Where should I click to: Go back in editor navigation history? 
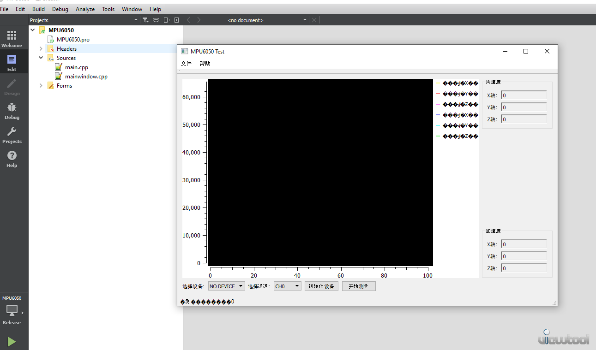coord(188,20)
